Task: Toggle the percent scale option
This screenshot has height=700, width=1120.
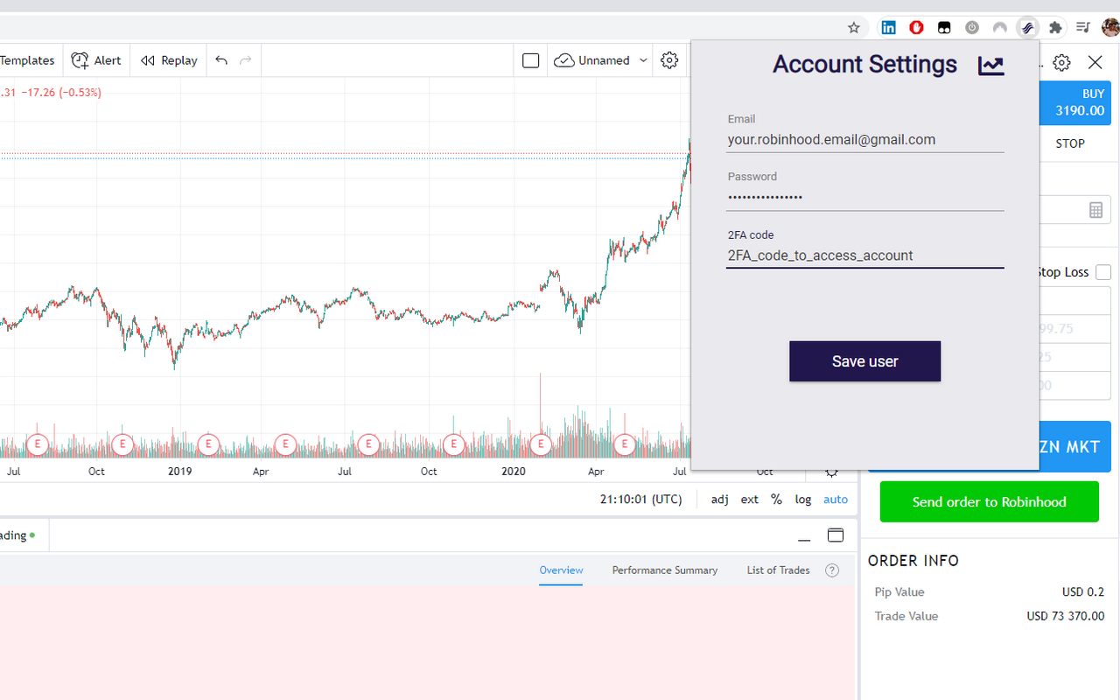Action: (776, 500)
